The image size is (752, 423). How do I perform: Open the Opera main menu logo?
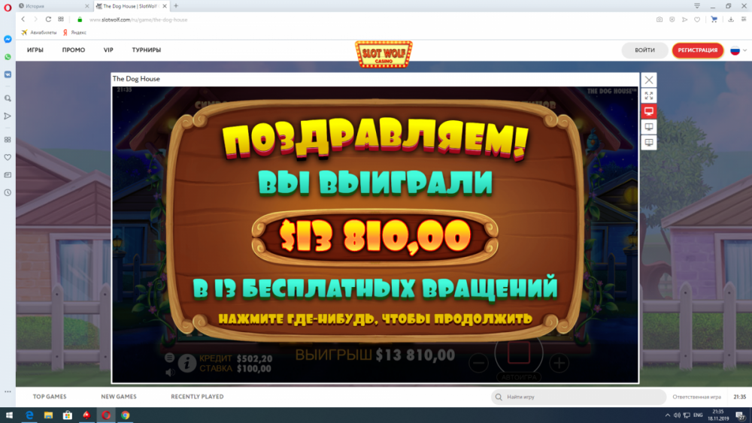(x=8, y=8)
